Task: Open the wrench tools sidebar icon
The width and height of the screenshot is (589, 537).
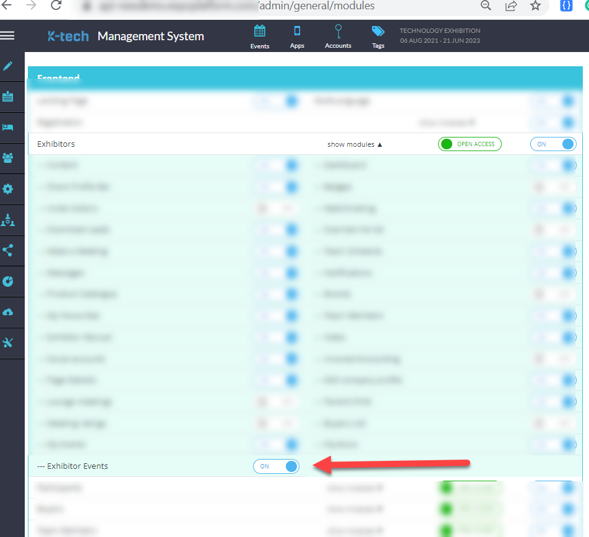Action: click(x=8, y=343)
